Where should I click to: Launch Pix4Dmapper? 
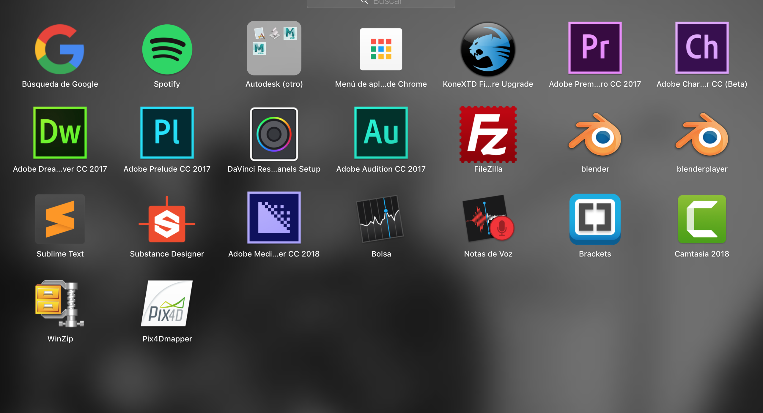[167, 303]
